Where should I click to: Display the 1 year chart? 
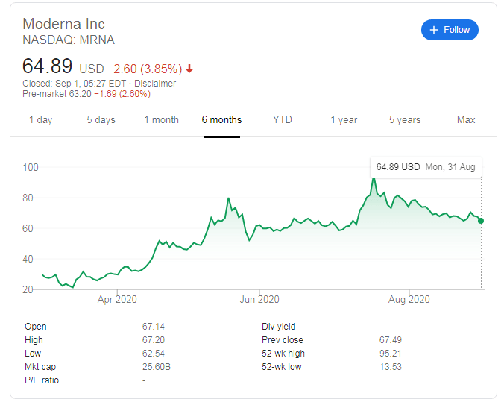[x=344, y=119]
